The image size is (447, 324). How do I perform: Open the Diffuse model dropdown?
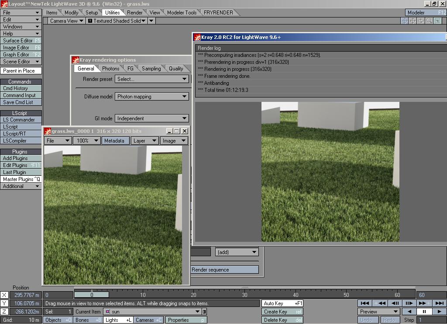[x=152, y=97]
